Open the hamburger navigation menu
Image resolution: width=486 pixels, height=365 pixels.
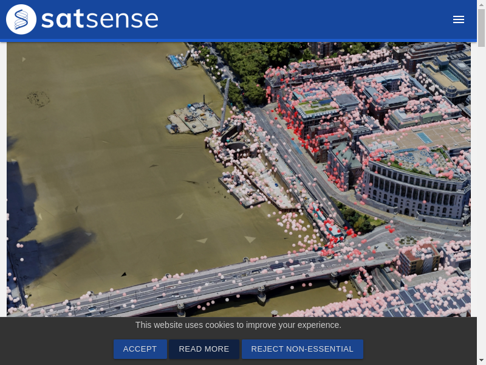pos(459,19)
